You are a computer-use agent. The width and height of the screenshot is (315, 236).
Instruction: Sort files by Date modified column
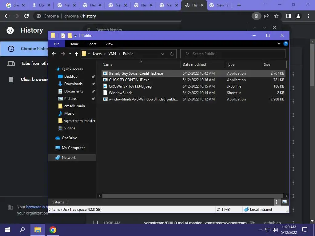coord(203,65)
